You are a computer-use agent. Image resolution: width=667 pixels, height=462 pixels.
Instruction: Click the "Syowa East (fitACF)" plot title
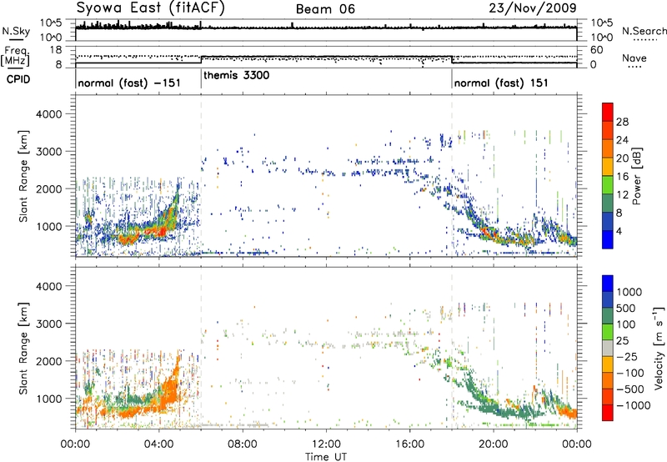(x=151, y=8)
